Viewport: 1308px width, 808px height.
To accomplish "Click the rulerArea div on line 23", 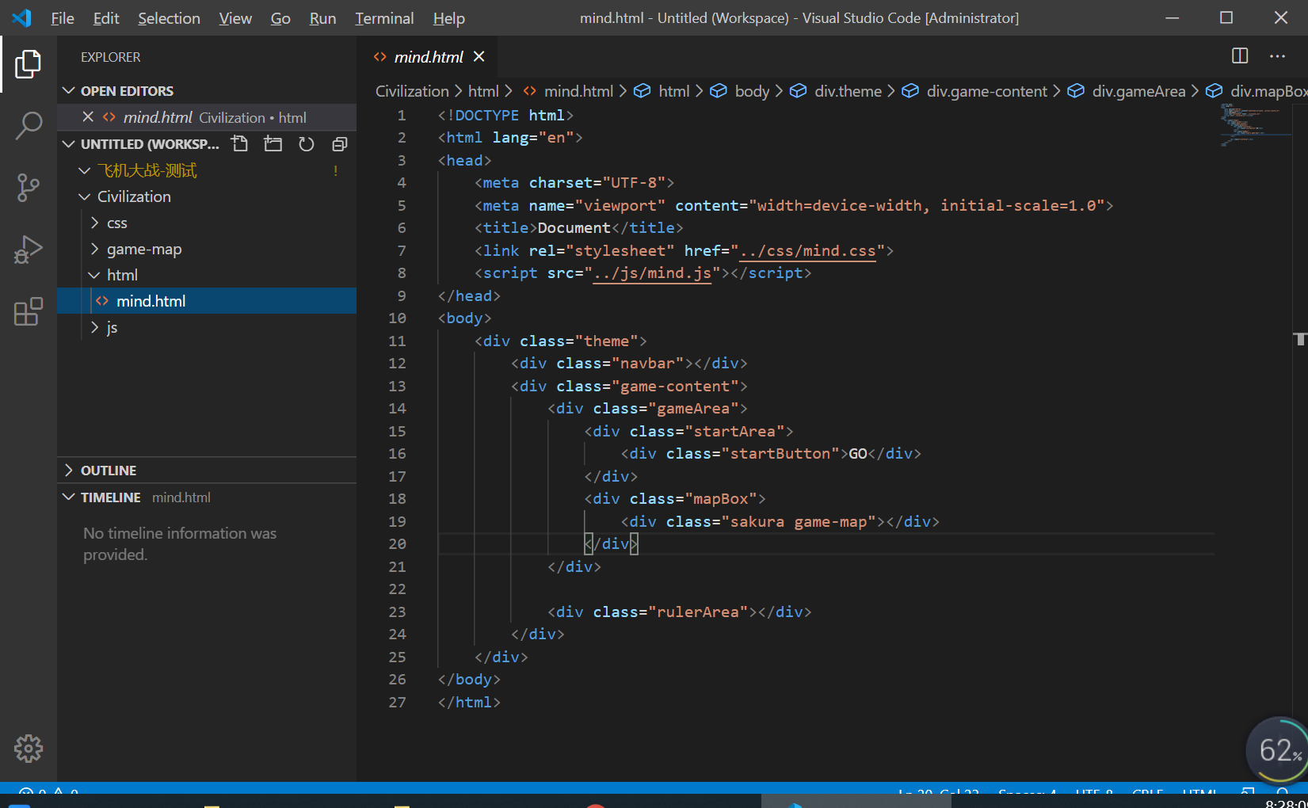I will pos(679,612).
